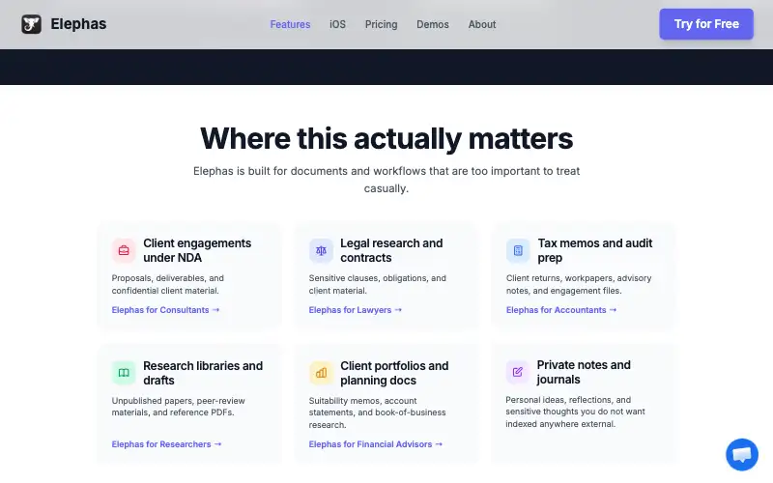Image resolution: width=773 pixels, height=483 pixels.
Task: Click 'Client engagements under NDA' card title
Action: tap(197, 250)
